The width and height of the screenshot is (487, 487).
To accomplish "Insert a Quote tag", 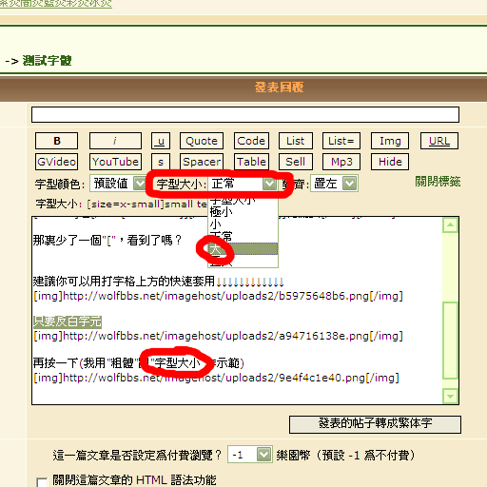I will click(x=202, y=141).
